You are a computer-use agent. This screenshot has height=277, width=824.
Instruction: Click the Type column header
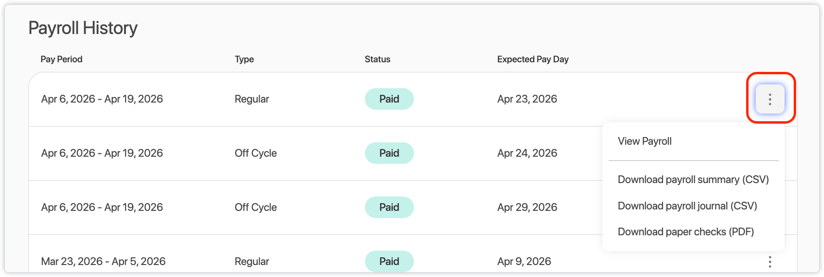(x=244, y=59)
